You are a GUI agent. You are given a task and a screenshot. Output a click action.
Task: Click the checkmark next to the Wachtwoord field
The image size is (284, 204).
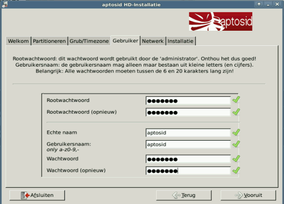[236, 159]
